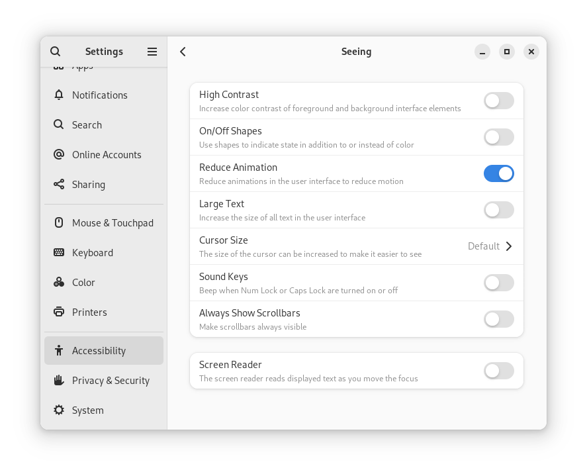The width and height of the screenshot is (587, 474).
Task: Toggle Large Text on
Action: (x=498, y=210)
